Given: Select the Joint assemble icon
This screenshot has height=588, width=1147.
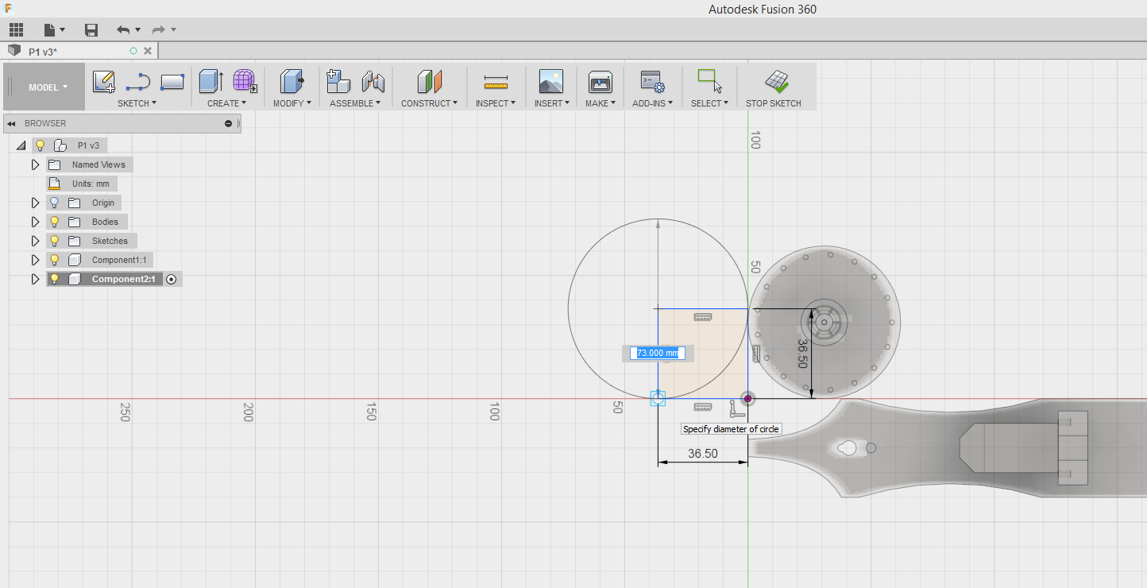Looking at the screenshot, I should [x=373, y=81].
